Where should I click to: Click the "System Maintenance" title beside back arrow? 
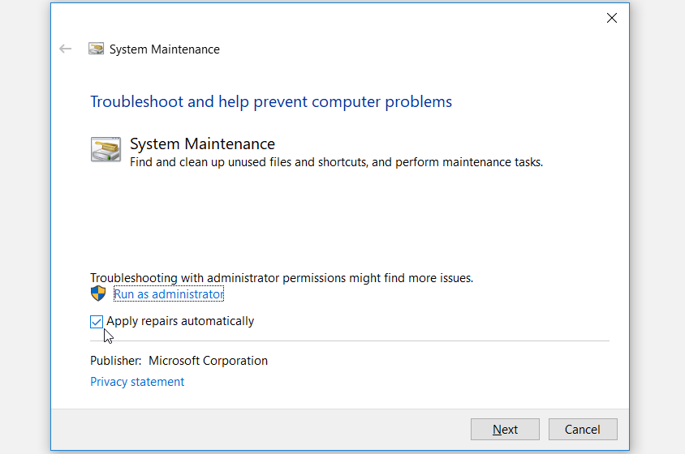pos(165,49)
